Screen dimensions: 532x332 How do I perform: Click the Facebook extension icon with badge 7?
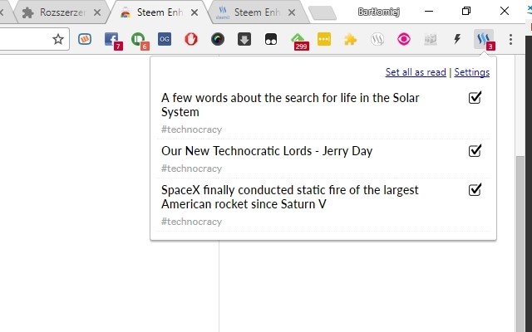click(111, 39)
